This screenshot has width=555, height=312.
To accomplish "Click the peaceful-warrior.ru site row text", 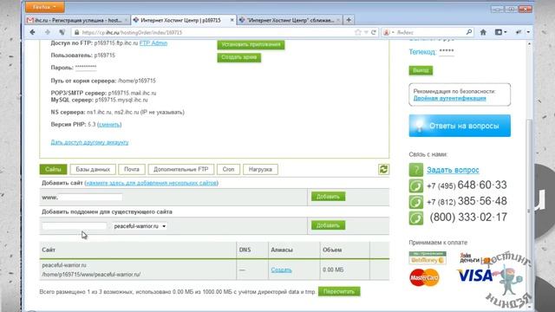I will pos(64,265).
